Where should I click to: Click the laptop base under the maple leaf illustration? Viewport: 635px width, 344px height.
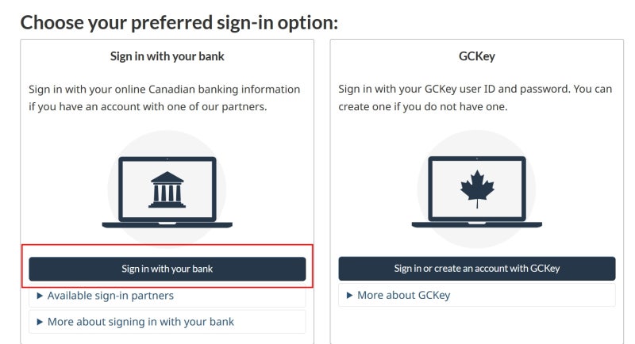coord(477,224)
